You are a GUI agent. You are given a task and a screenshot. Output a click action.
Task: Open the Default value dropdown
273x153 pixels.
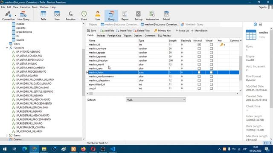coord(156,100)
